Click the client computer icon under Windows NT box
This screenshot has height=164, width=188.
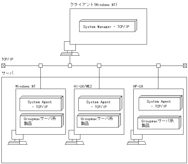tap(70, 48)
